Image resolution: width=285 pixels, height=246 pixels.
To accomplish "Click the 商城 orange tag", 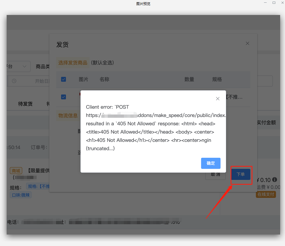I will [16, 170].
